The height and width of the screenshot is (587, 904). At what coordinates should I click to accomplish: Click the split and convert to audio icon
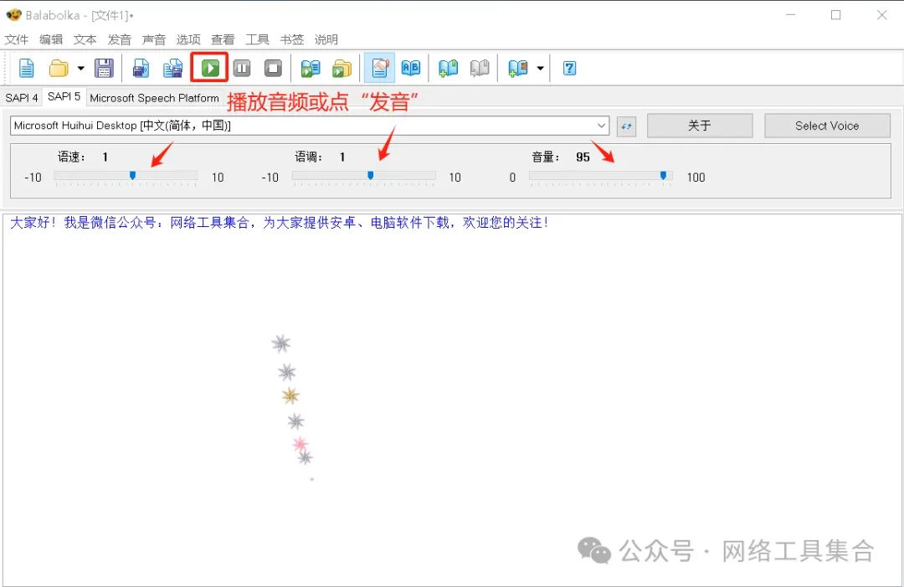172,68
